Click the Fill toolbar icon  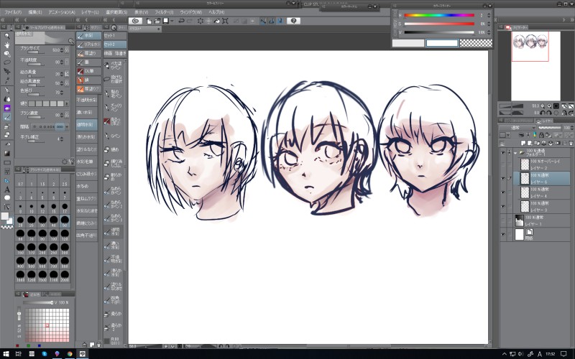pyautogui.click(x=217, y=21)
